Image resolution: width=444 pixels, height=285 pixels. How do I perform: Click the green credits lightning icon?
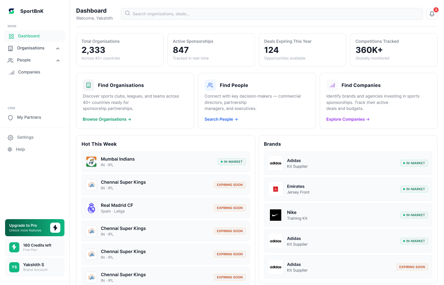point(14,247)
